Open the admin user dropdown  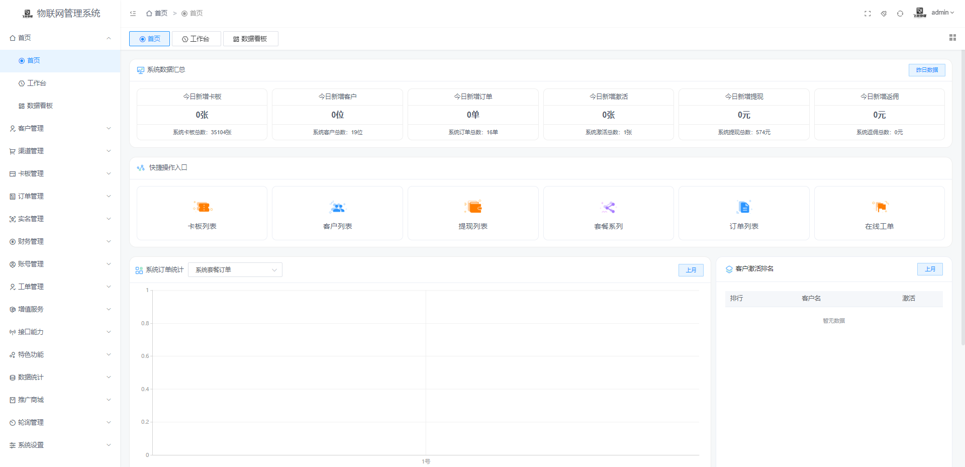tap(942, 13)
